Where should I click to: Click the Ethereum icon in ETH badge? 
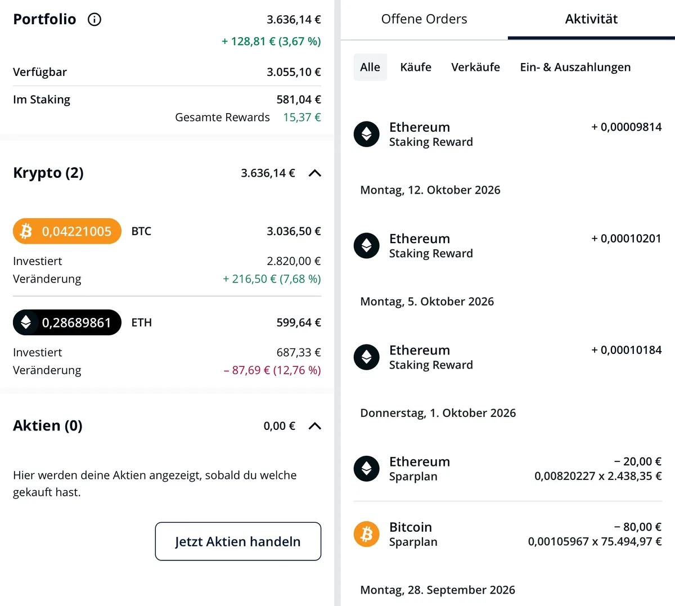pyautogui.click(x=26, y=322)
